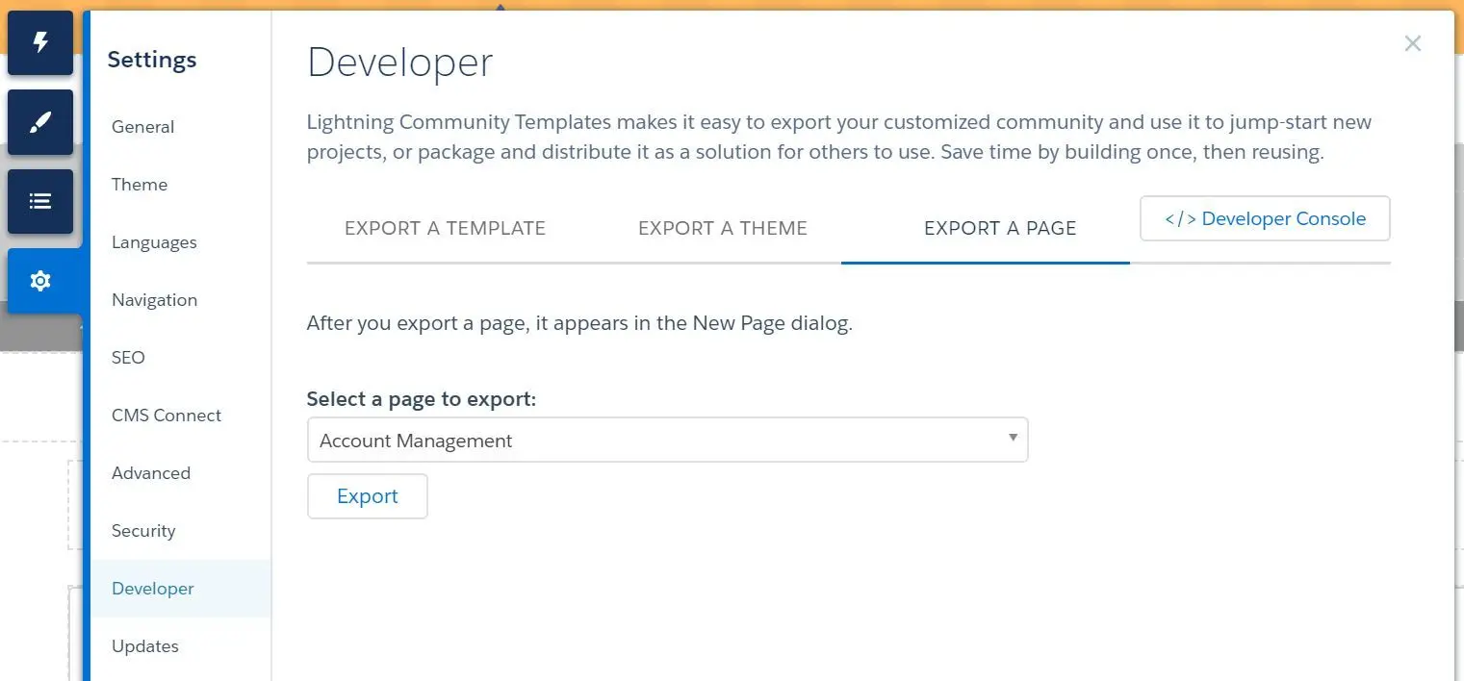This screenshot has width=1464, height=681.
Task: Open the SEO settings section
Action: pyautogui.click(x=181, y=358)
